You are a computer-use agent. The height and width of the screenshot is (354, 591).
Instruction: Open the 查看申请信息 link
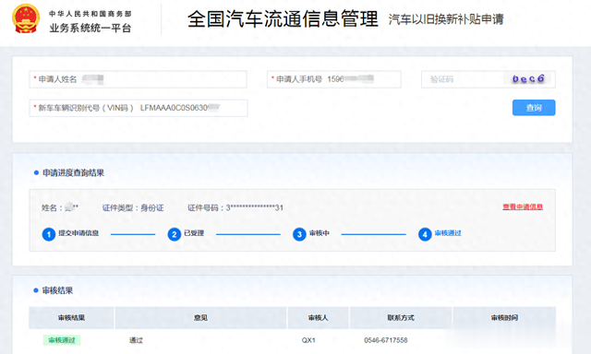pyautogui.click(x=523, y=206)
